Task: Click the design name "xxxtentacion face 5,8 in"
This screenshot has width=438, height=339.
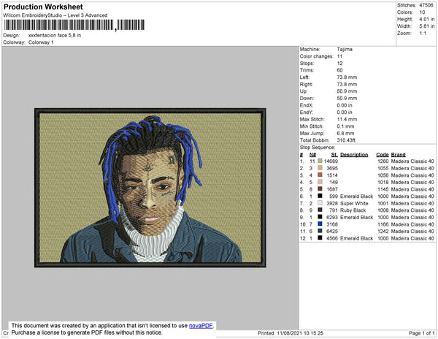Action: (x=55, y=36)
